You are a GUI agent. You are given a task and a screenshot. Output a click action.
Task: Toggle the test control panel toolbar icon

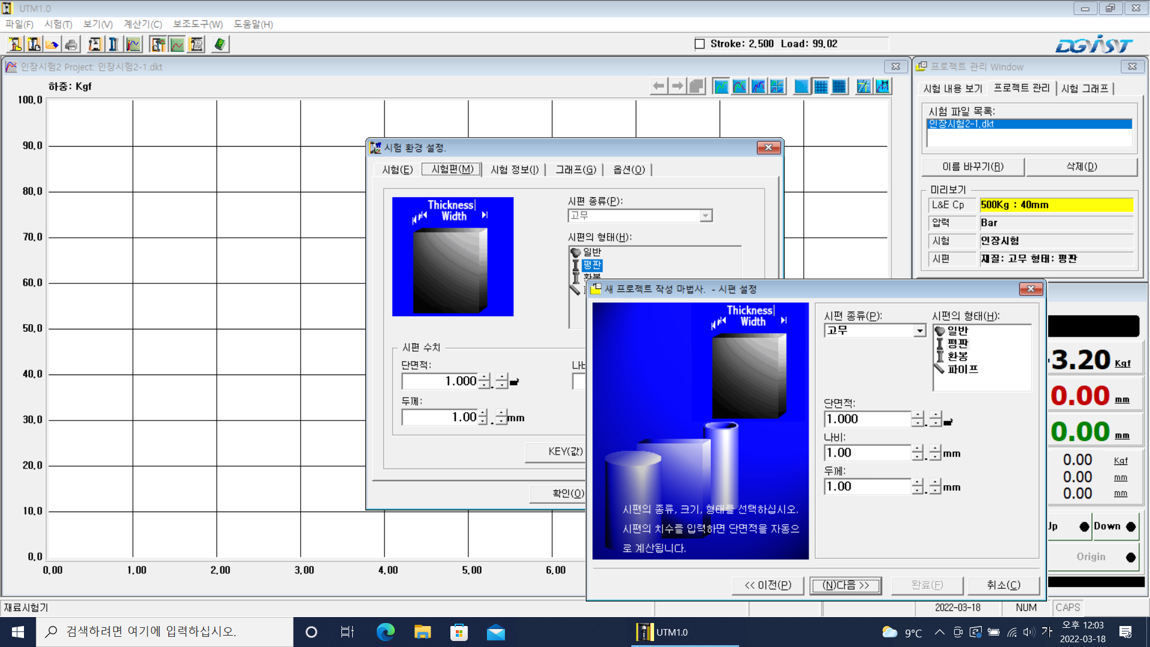(158, 44)
